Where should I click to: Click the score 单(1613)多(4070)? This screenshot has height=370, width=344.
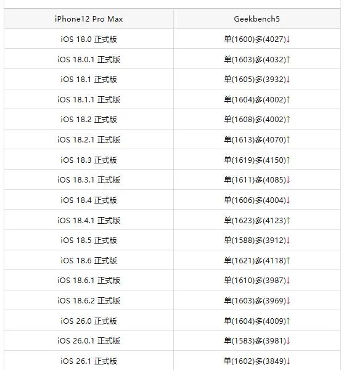point(255,140)
